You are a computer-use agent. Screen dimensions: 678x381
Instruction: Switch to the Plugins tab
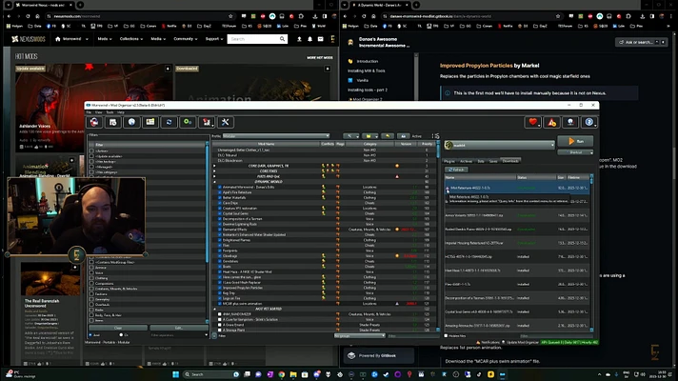coord(449,161)
